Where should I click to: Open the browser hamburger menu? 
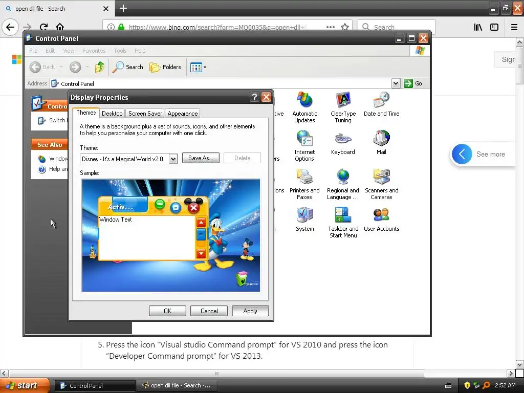pos(514,27)
